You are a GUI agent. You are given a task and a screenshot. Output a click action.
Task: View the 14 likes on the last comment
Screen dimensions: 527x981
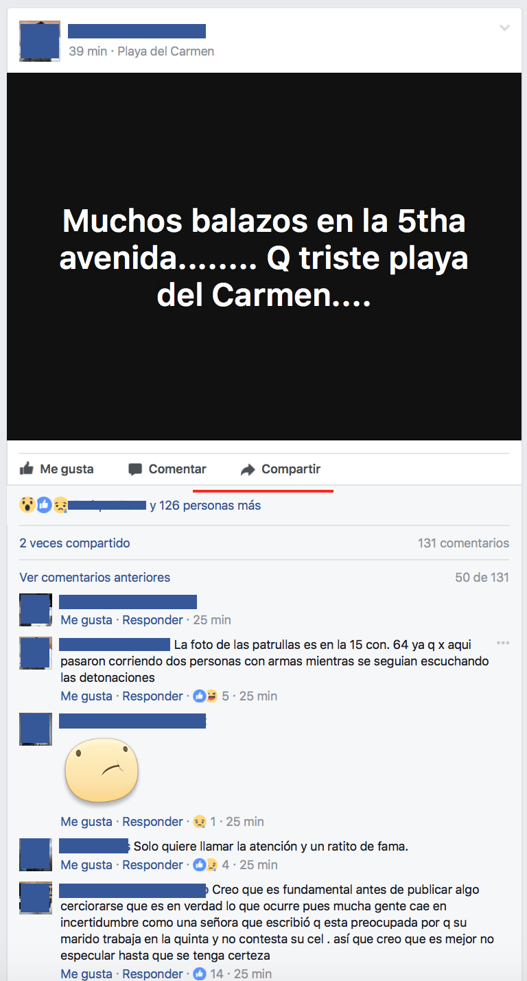point(209,973)
